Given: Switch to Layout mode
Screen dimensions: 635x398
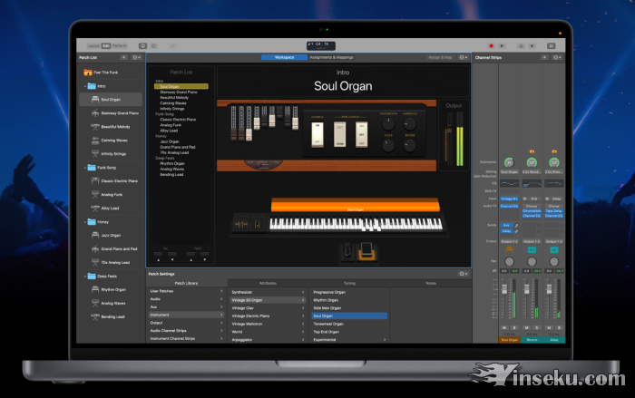Looking at the screenshot, I should tap(94, 44).
